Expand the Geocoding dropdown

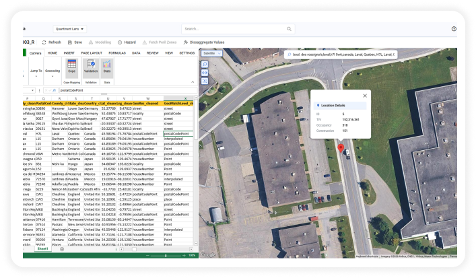click(x=53, y=73)
